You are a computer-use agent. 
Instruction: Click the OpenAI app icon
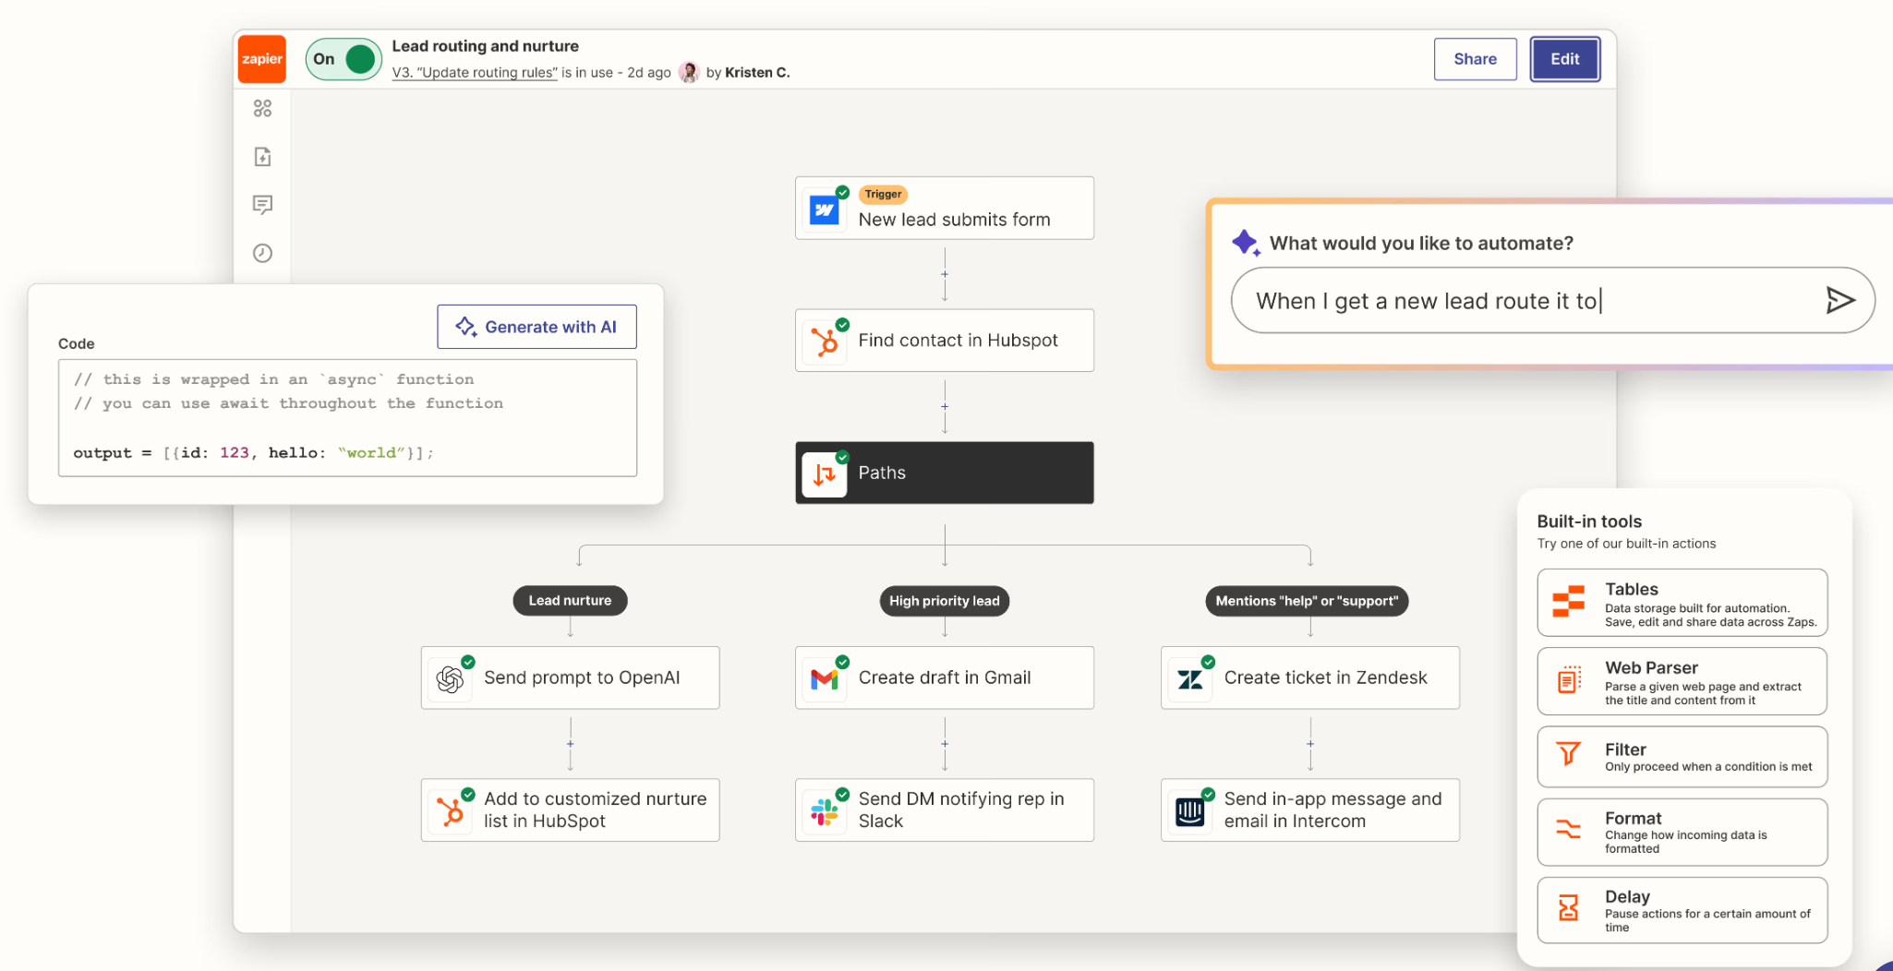[450, 679]
